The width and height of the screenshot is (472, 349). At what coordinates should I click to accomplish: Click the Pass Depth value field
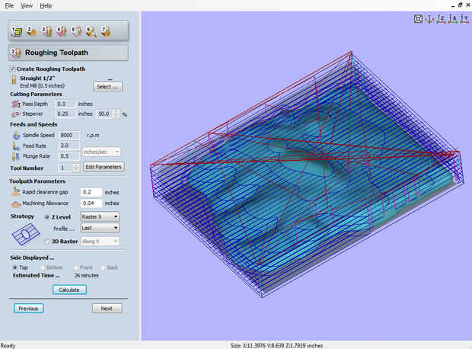65,104
